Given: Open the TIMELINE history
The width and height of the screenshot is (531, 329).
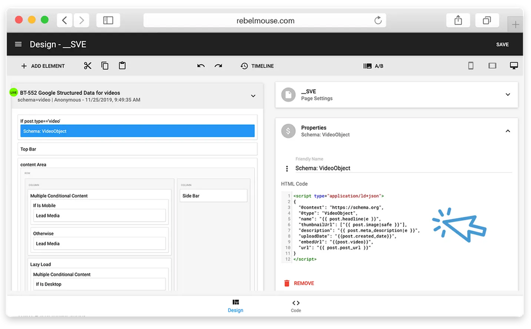Looking at the screenshot, I should [x=257, y=66].
